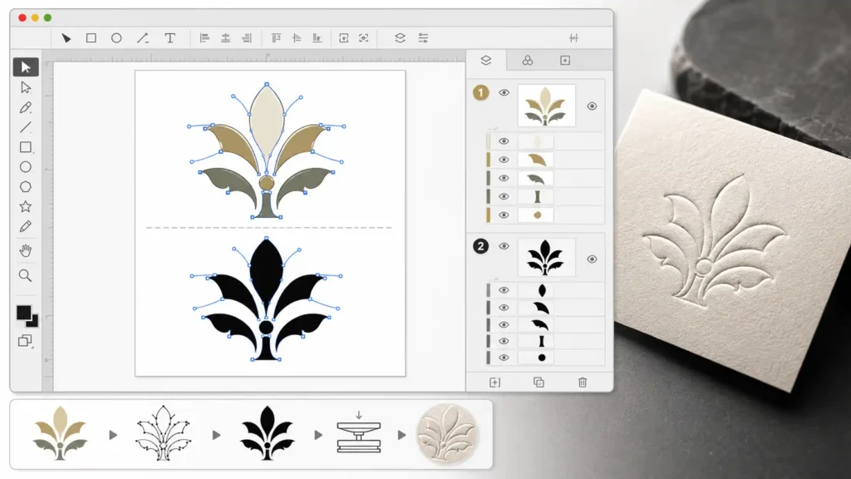Image resolution: width=851 pixels, height=479 pixels.
Task: Select the Direct Selection (hollow arrow) tool
Action: (26, 87)
